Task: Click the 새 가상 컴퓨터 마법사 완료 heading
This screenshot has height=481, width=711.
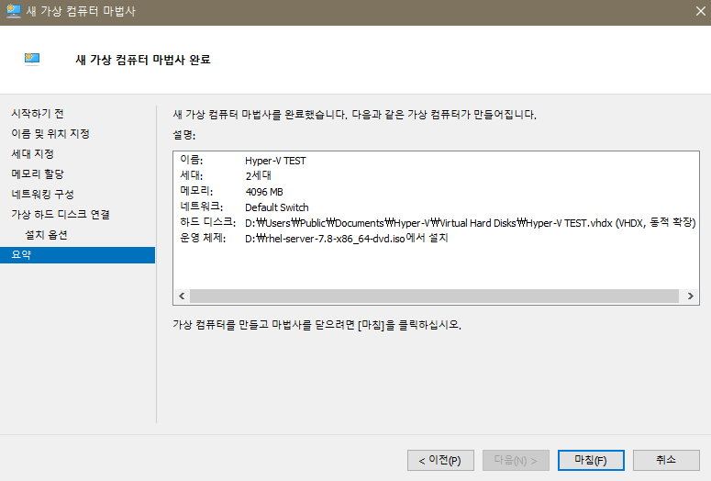Action: coord(143,60)
